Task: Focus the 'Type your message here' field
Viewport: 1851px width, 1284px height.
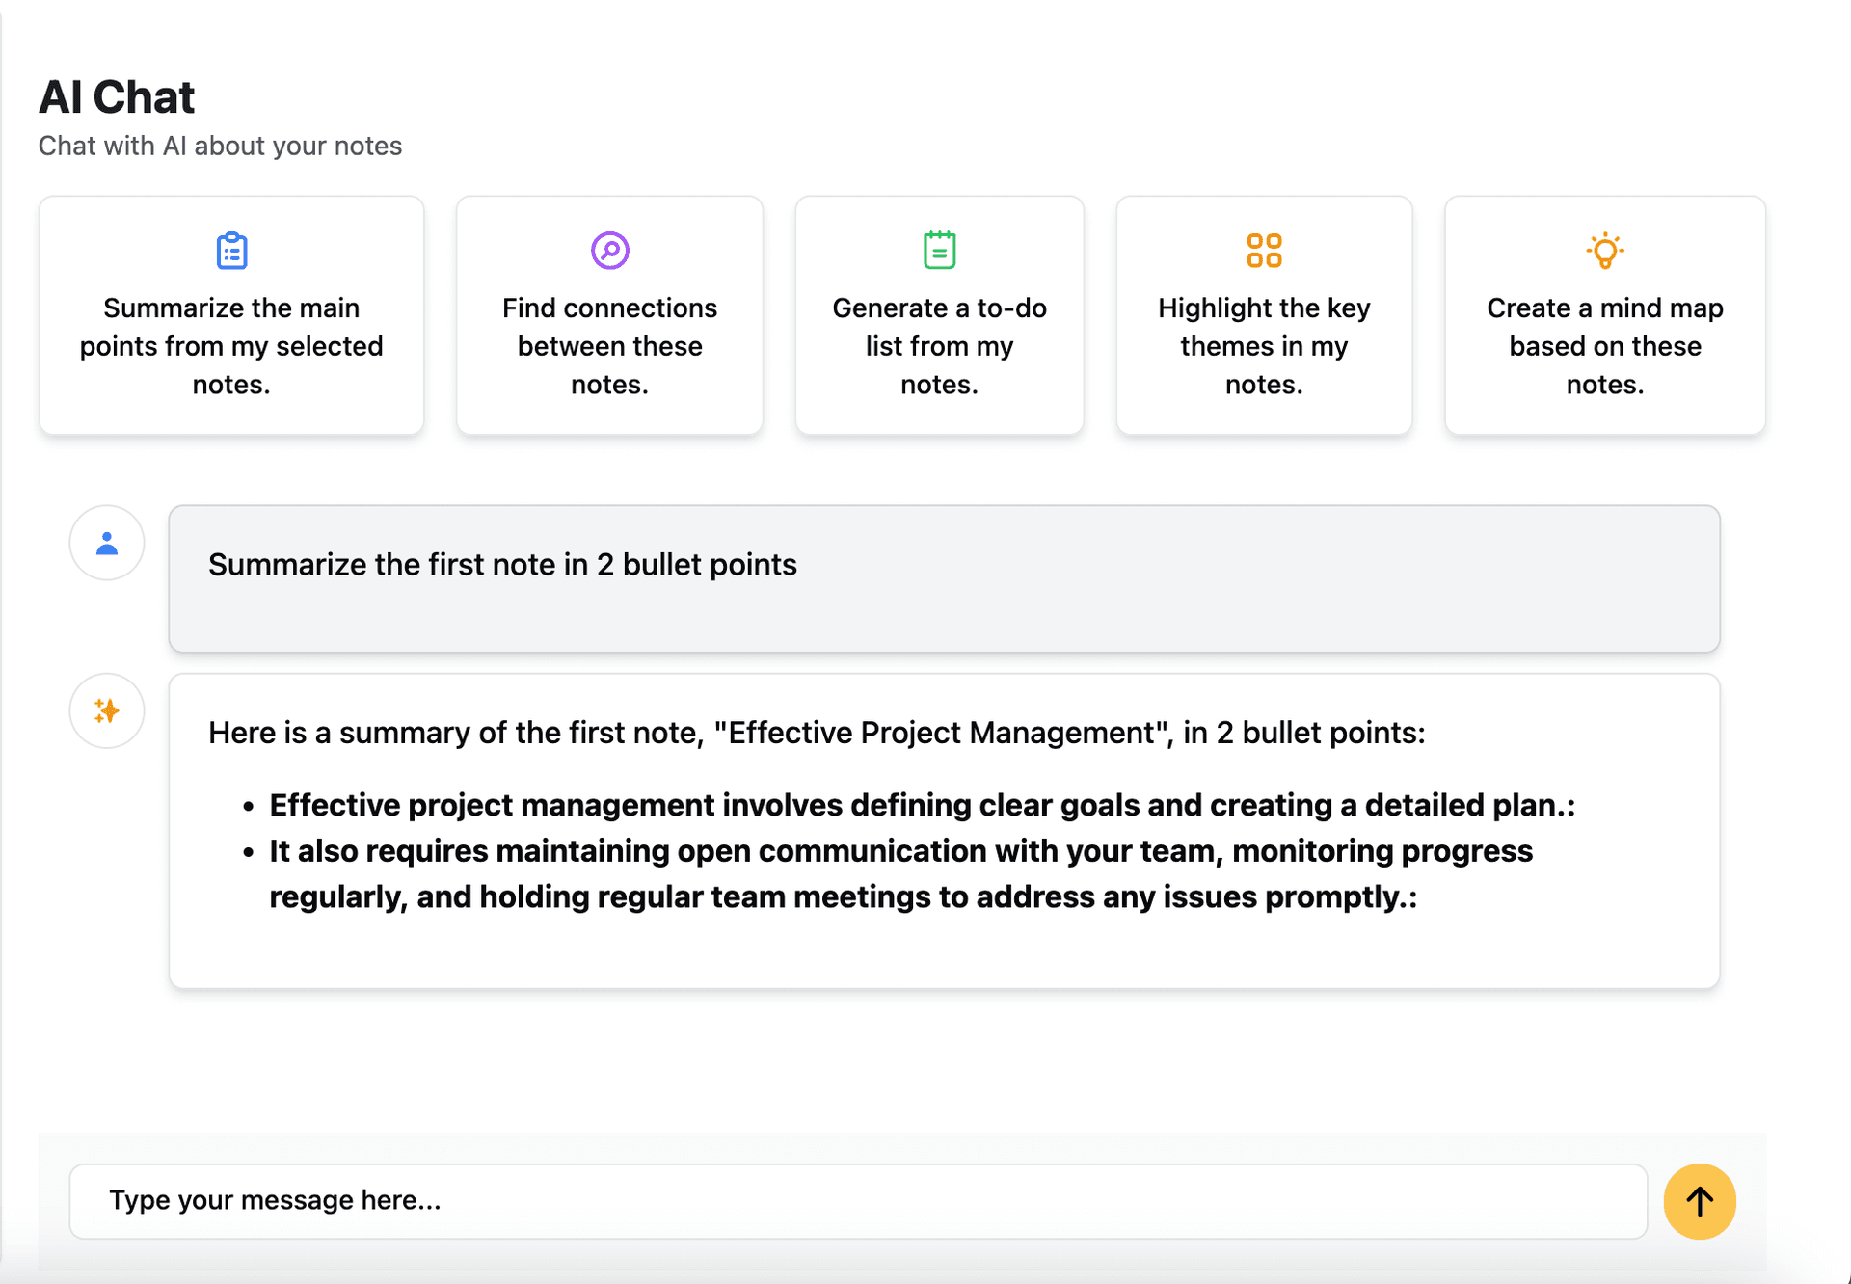Action: point(858,1201)
